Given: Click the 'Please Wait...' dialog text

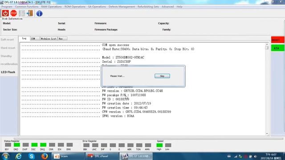Looking at the screenshot, I should click(x=117, y=76).
